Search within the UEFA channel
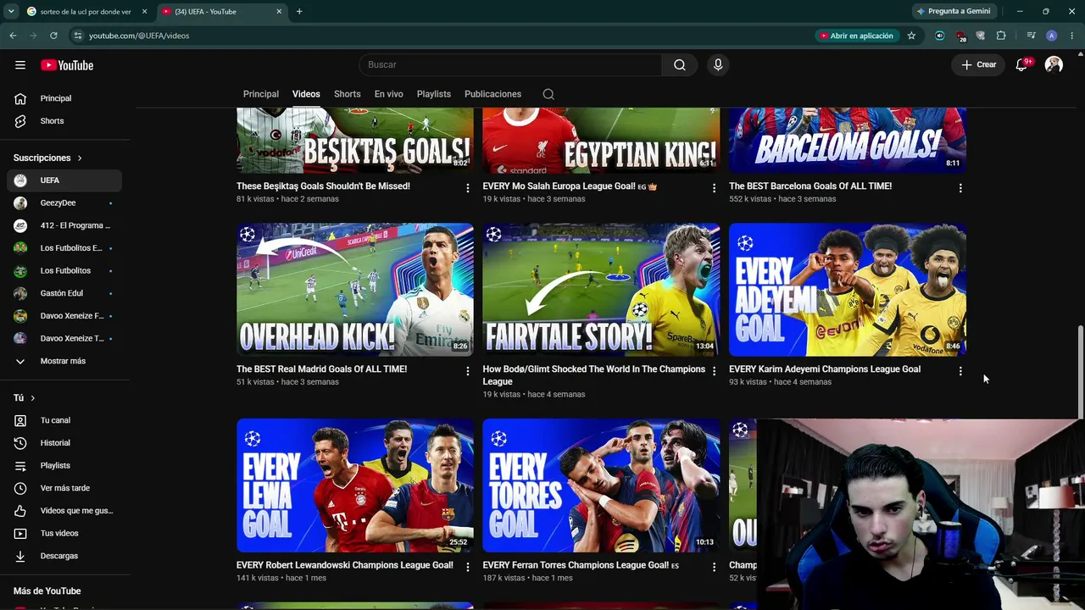 point(548,94)
